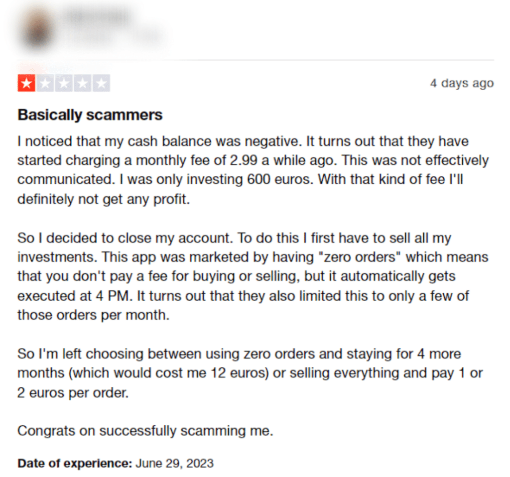
Task: Click the blurred reviewer avatar photo
Action: click(37, 31)
